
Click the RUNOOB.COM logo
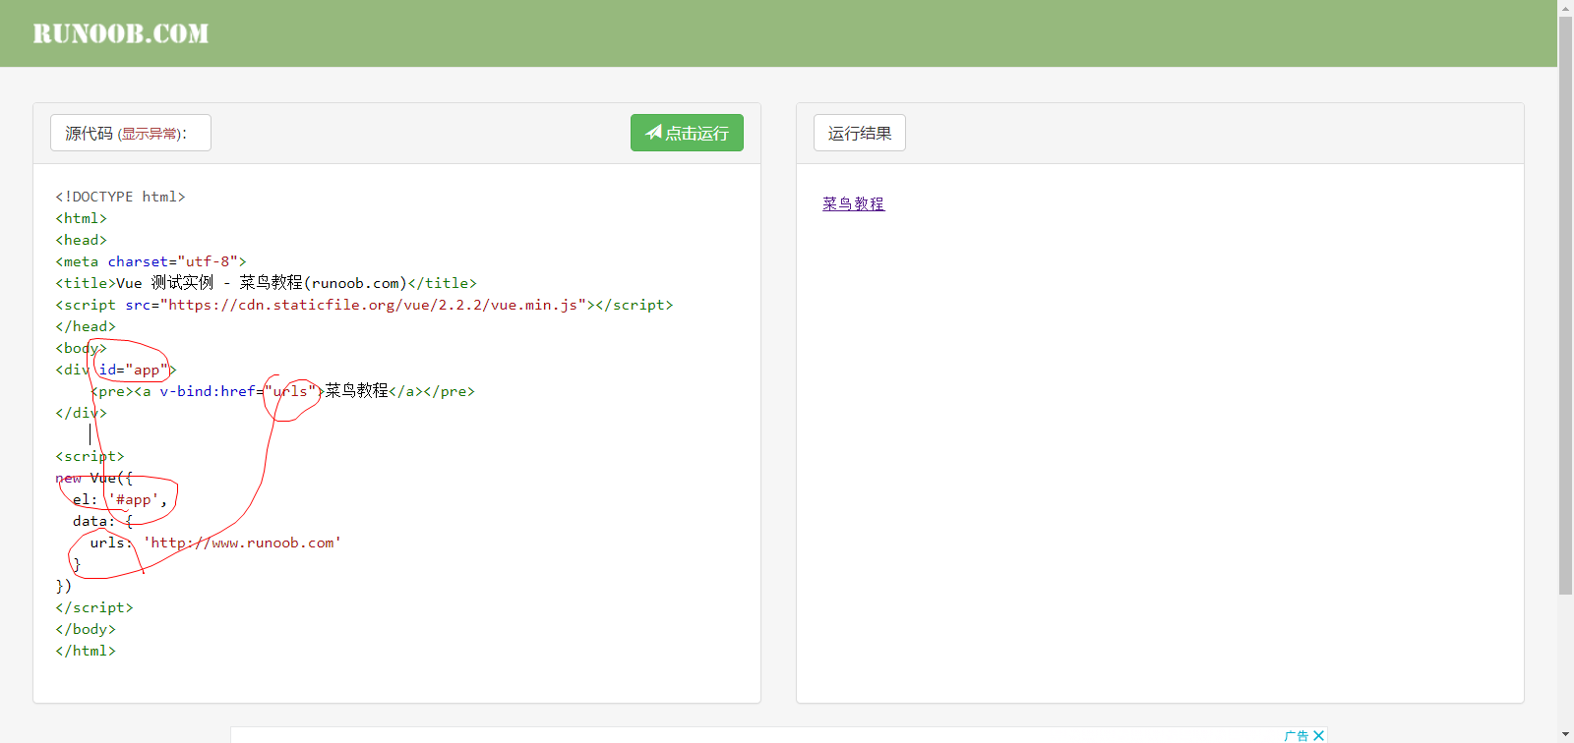coord(121,33)
